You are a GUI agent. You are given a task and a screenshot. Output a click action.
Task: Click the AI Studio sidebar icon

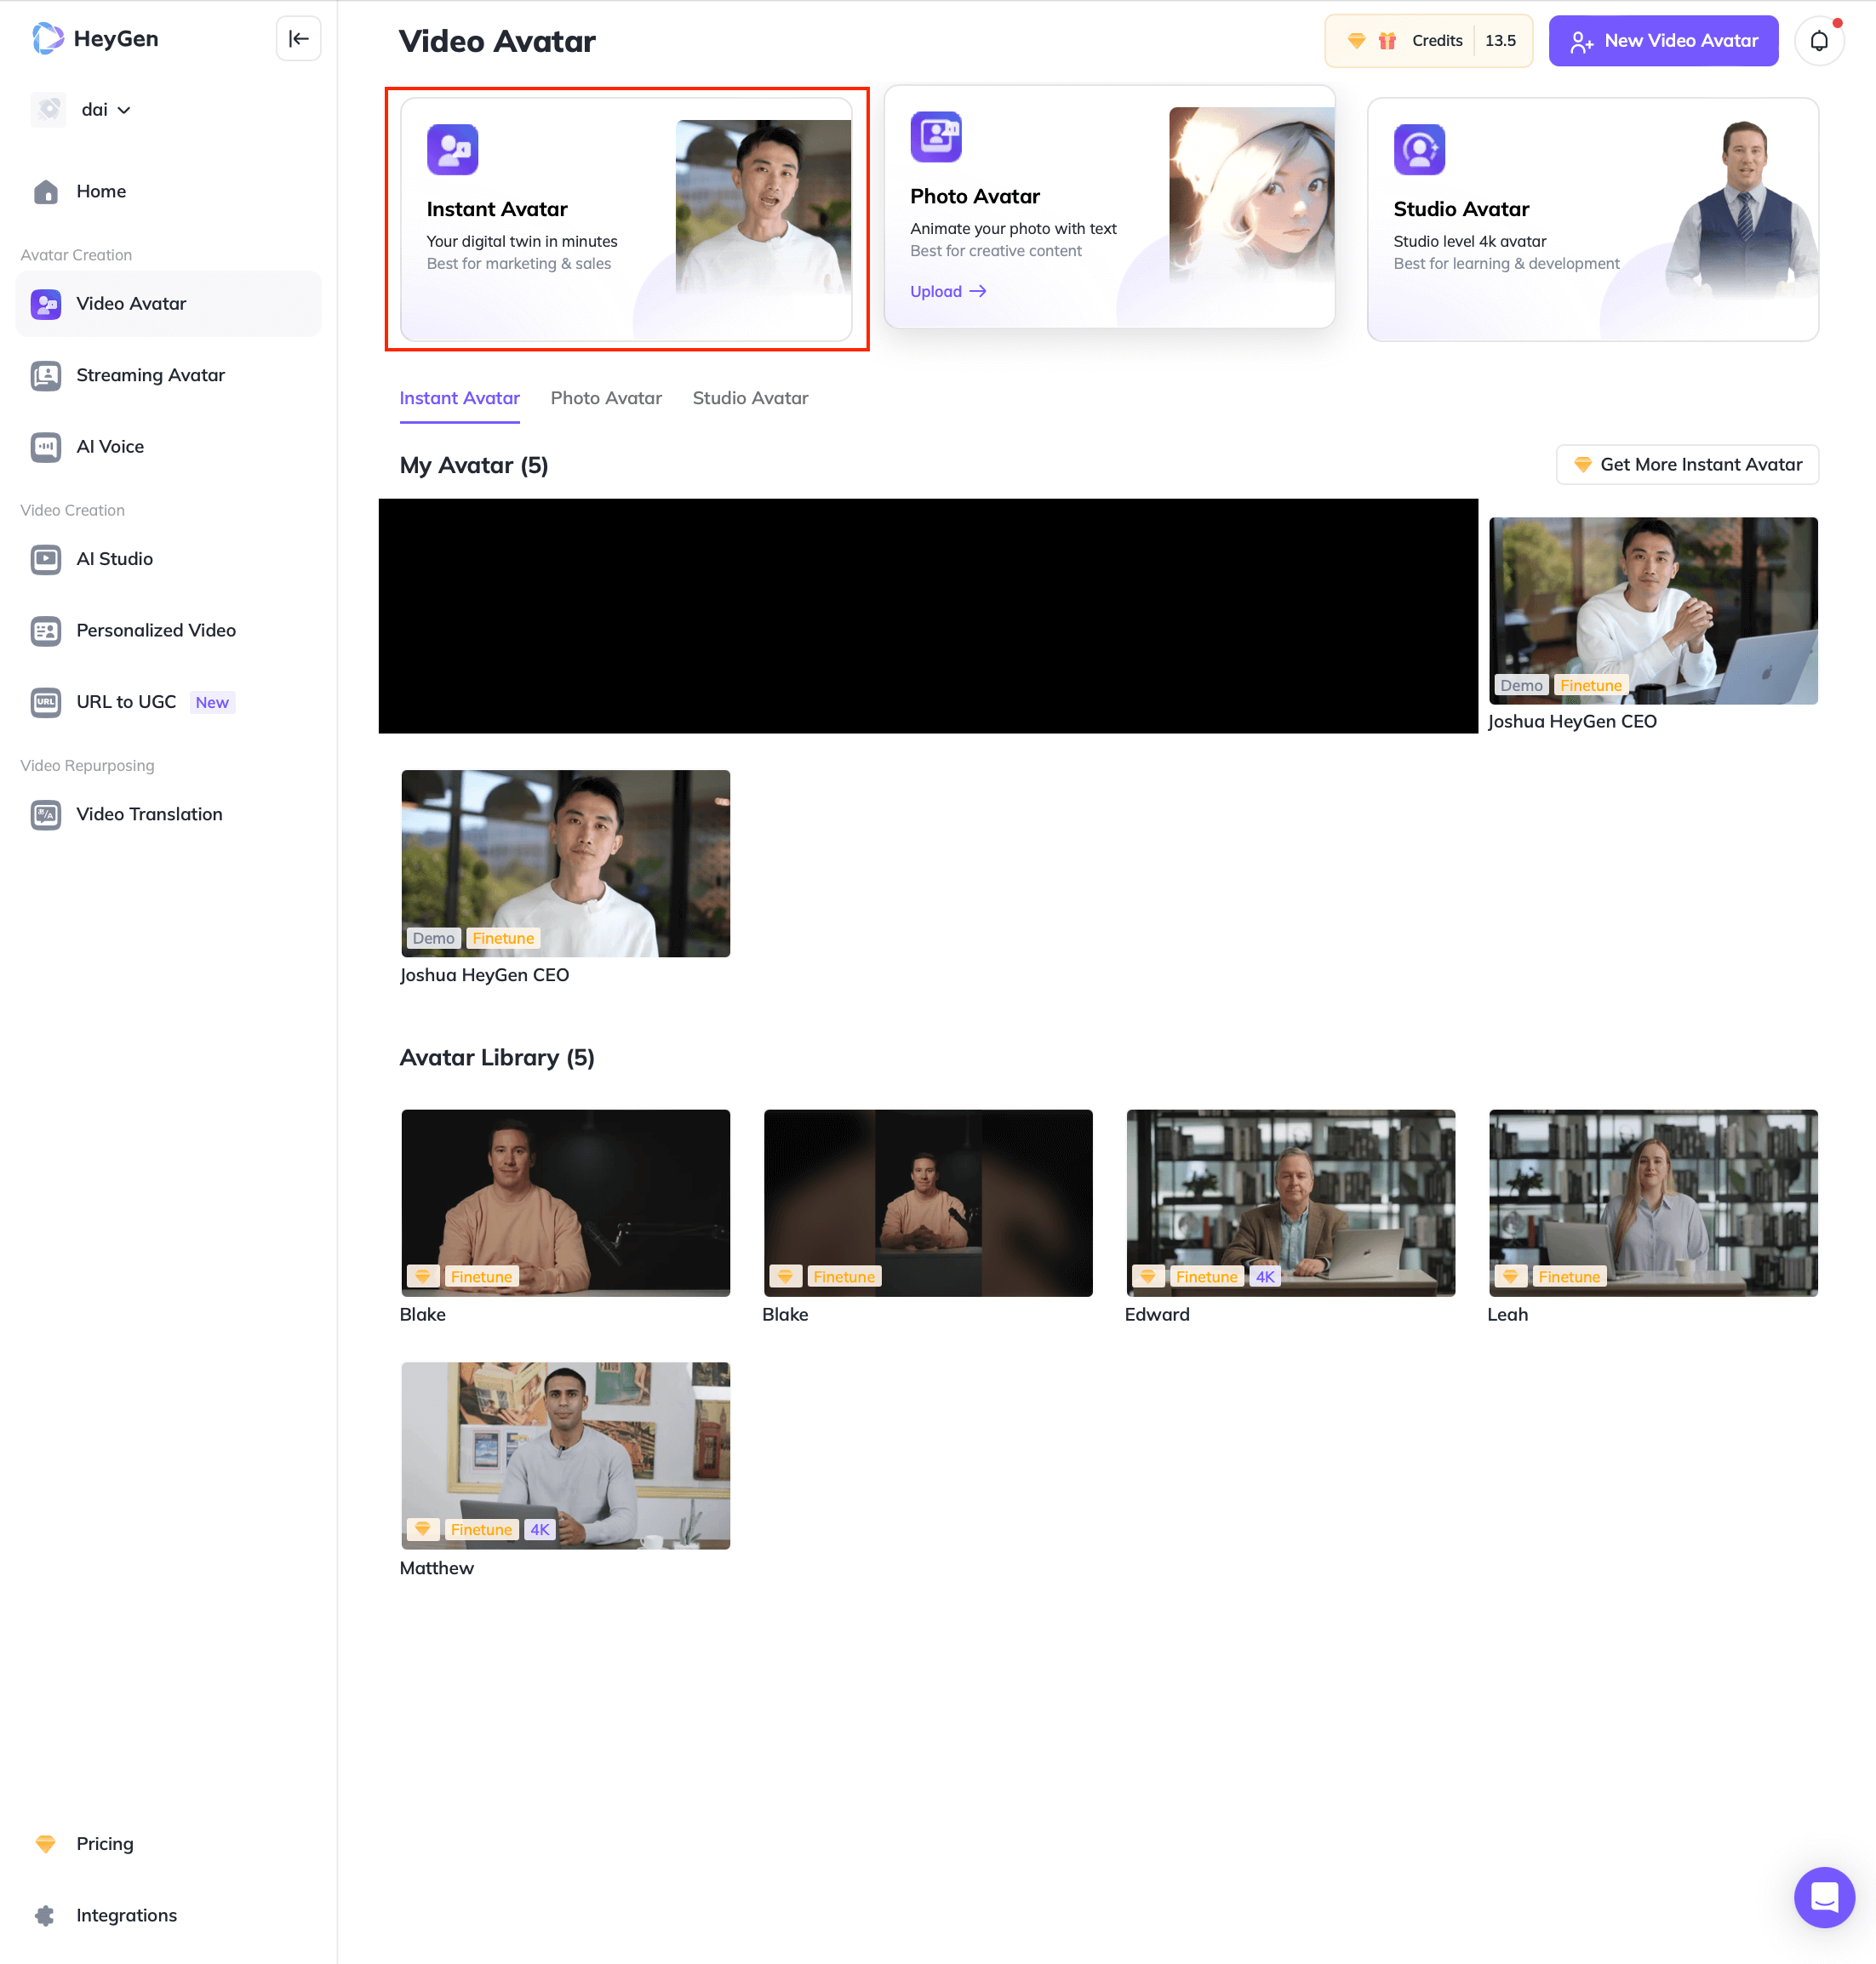[x=46, y=559]
